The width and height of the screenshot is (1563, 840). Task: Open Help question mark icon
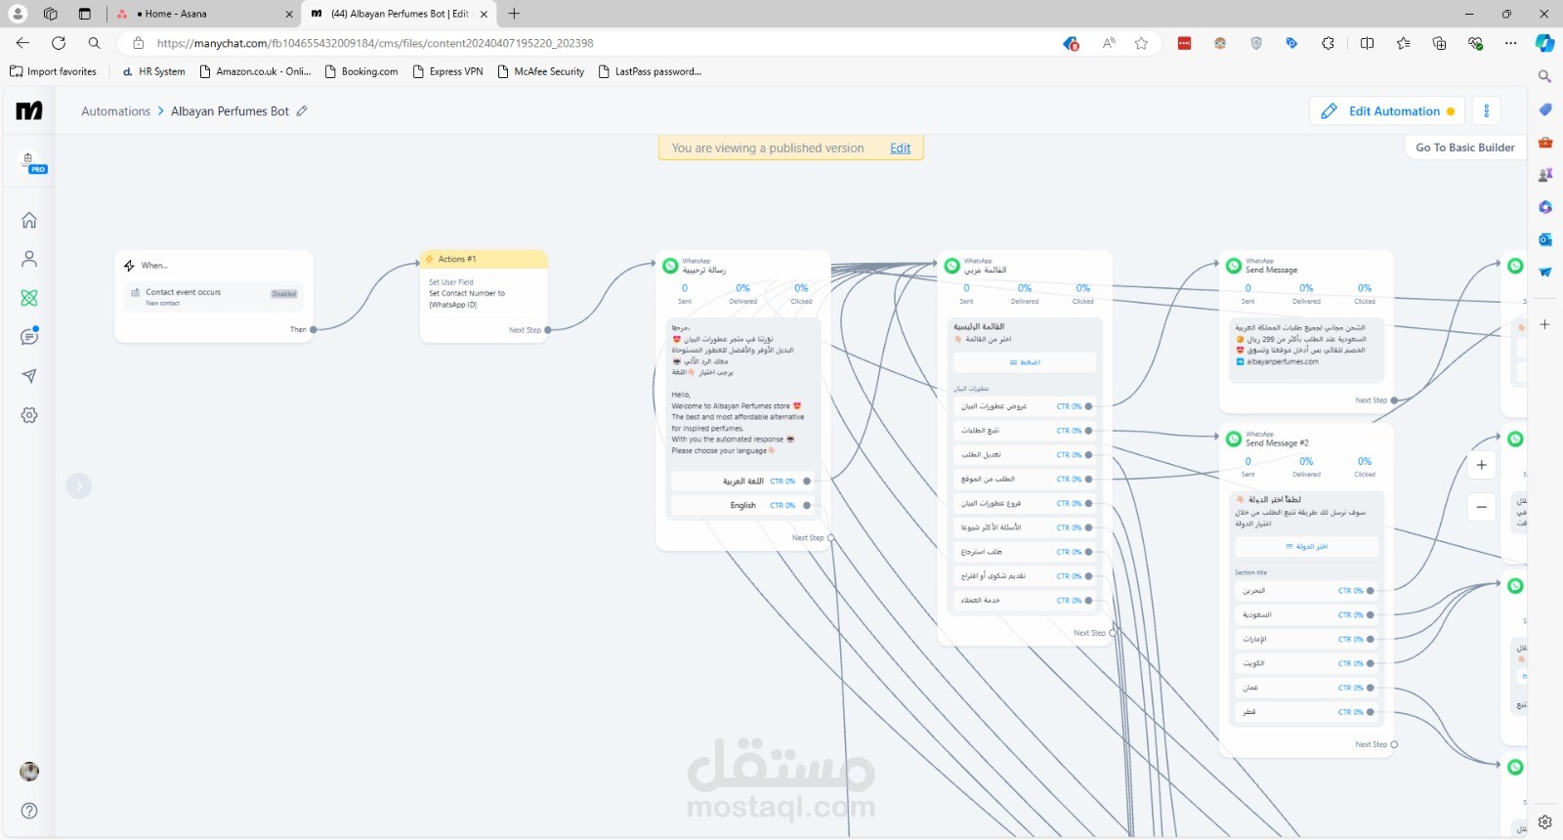click(29, 811)
